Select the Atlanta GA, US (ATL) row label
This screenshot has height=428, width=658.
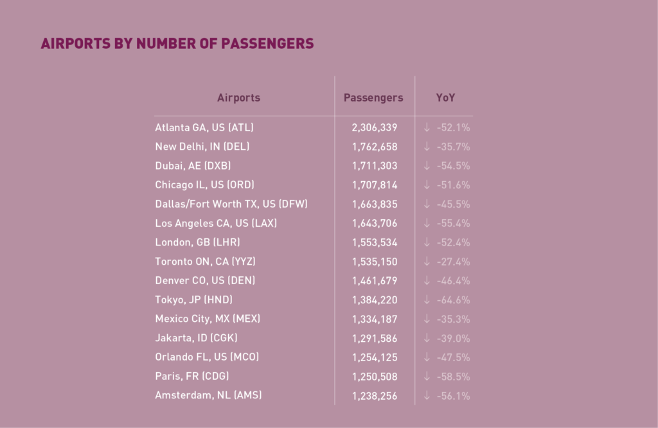pos(200,127)
